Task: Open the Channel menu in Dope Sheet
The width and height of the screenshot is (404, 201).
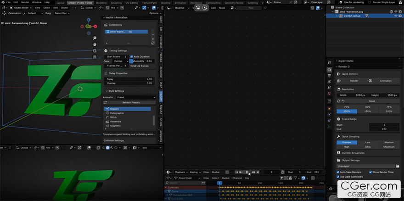Action: pos(237,178)
